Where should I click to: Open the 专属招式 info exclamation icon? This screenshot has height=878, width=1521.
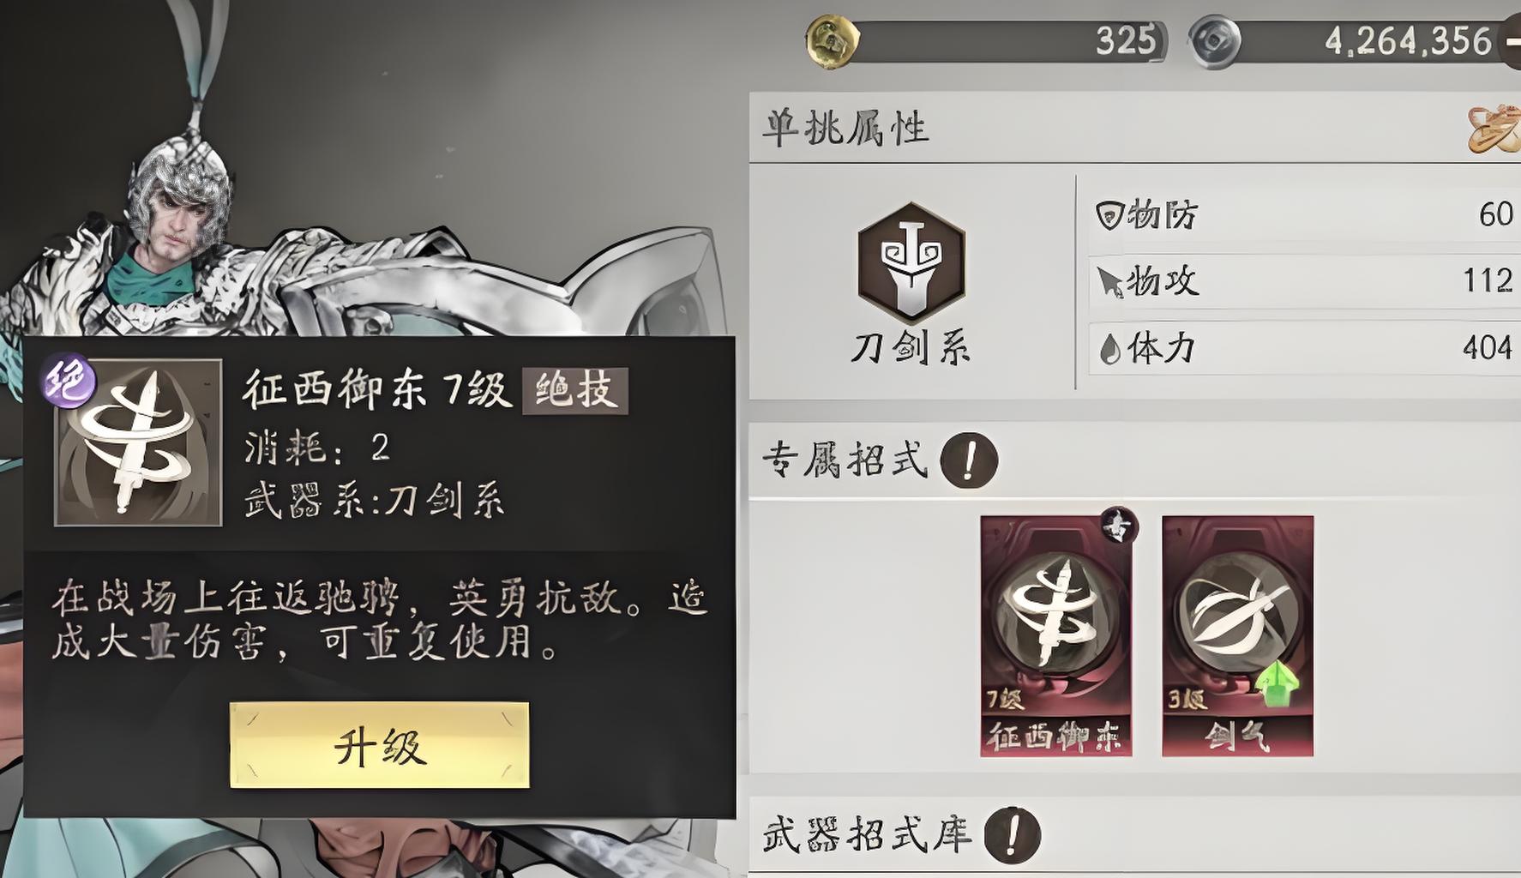click(969, 460)
